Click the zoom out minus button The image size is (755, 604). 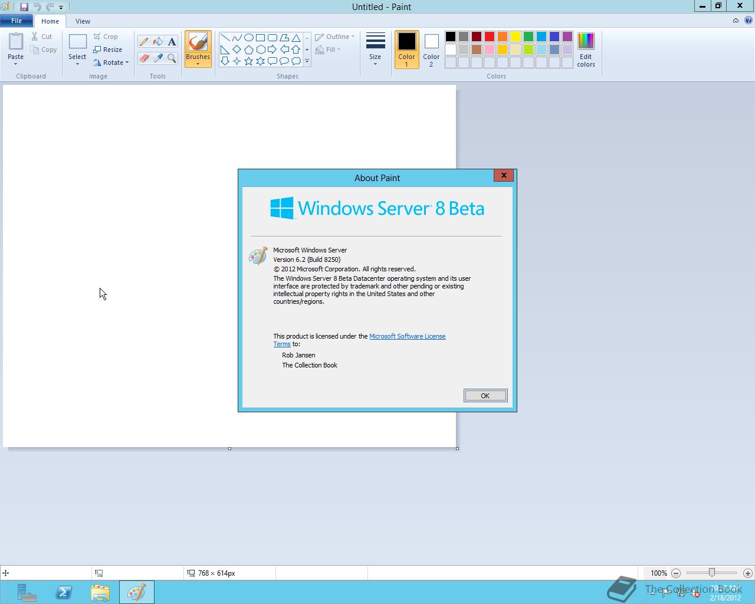pos(676,573)
